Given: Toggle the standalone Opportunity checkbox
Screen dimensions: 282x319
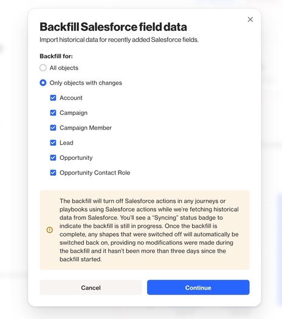Looking at the screenshot, I should click(53, 157).
